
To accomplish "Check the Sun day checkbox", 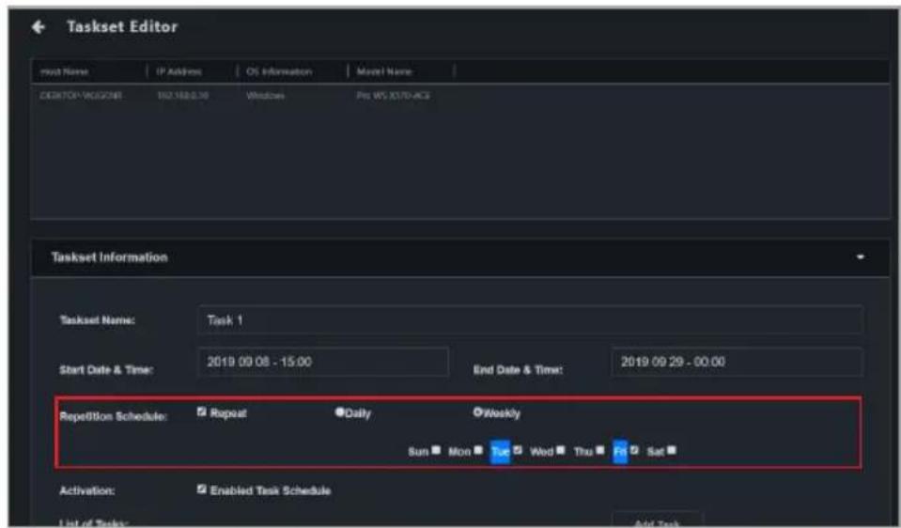I will (x=436, y=450).
